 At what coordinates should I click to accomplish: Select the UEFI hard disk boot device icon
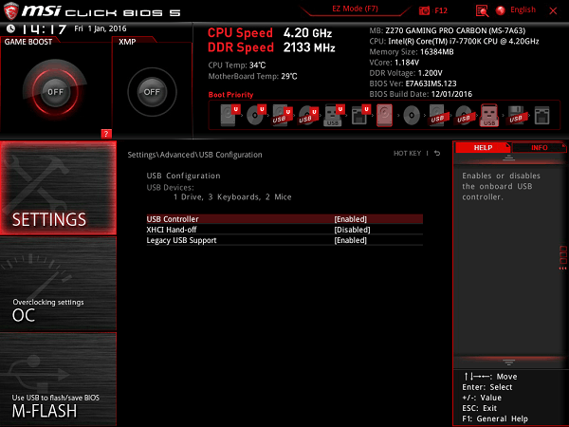(x=230, y=115)
